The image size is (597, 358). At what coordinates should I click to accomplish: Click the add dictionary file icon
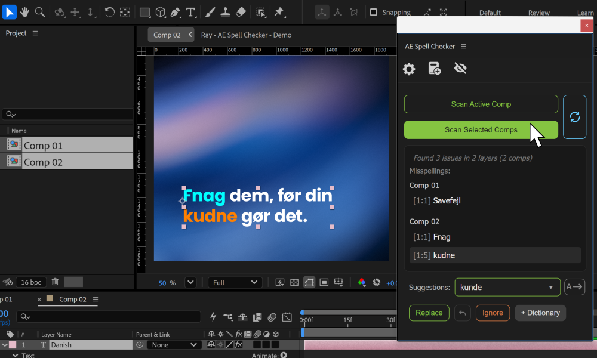click(435, 69)
